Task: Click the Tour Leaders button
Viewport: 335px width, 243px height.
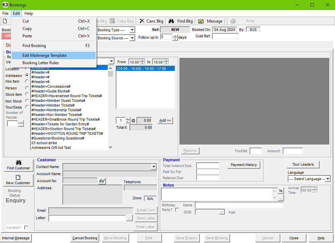Action: coord(303,164)
